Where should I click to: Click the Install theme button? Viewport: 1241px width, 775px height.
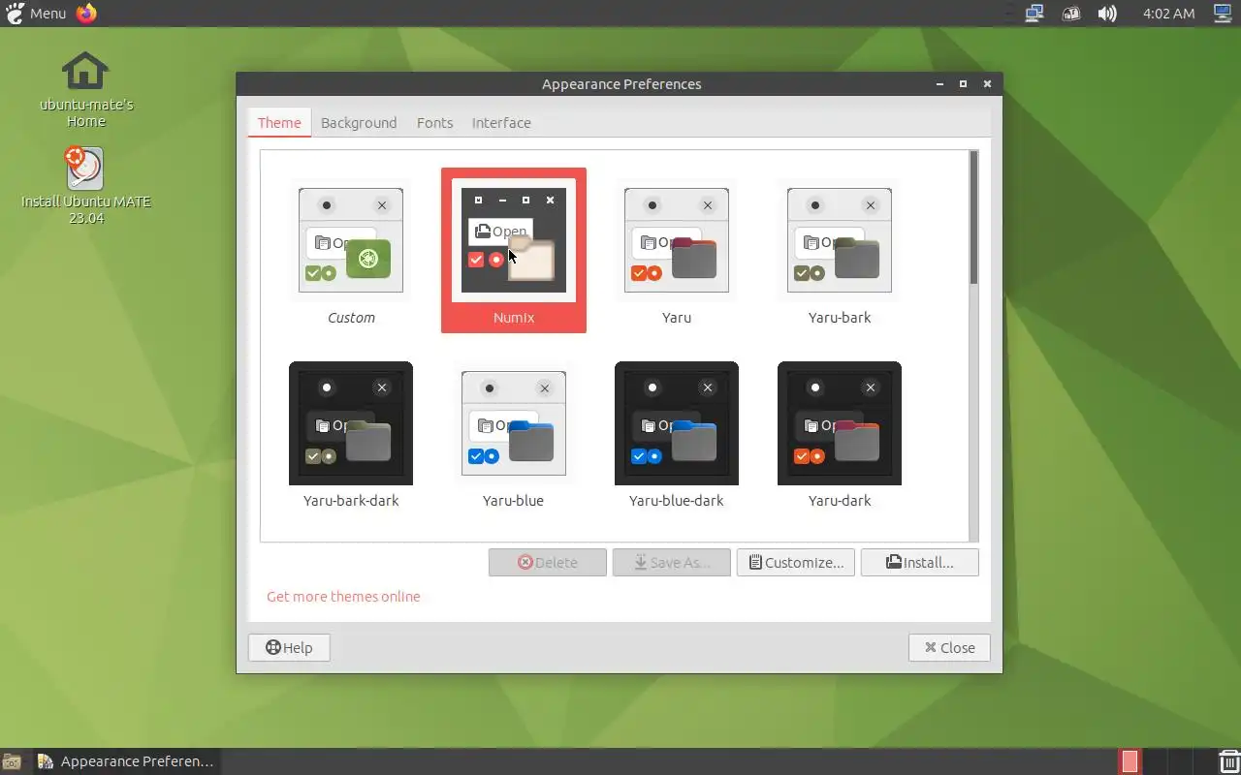coord(920,563)
